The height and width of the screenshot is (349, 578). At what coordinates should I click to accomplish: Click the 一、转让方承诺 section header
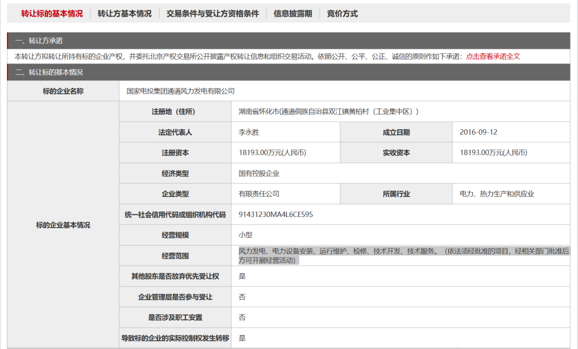[288, 41]
